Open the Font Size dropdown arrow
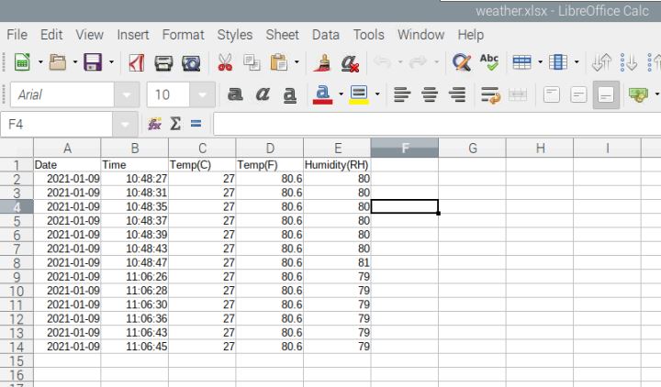The height and width of the screenshot is (387, 661). [x=202, y=94]
